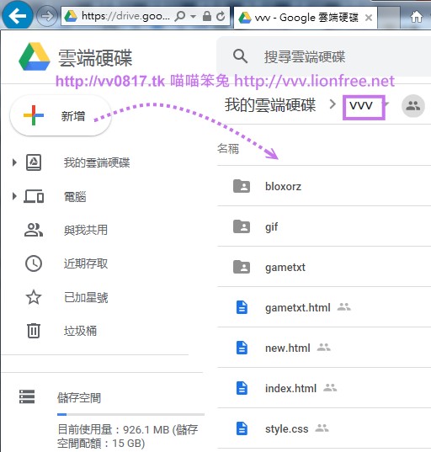The image size is (431, 452).
Task: Select the vvv - Google 雲端硬碟 browser tab
Action: point(305,18)
